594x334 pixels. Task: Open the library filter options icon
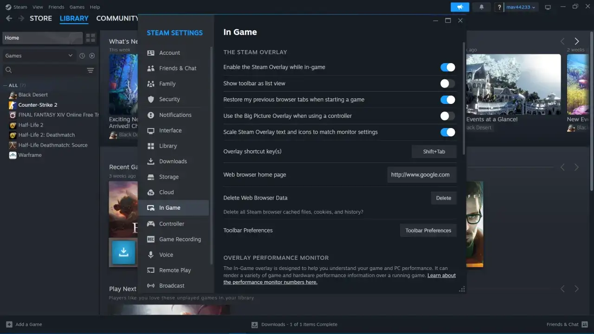(90, 70)
